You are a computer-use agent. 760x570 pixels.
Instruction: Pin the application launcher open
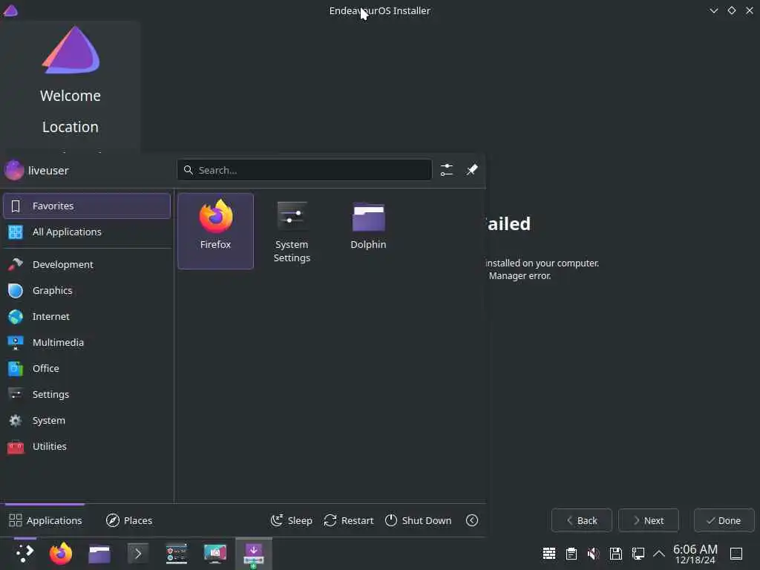471,170
